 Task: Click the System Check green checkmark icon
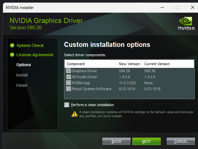(x=12, y=45)
